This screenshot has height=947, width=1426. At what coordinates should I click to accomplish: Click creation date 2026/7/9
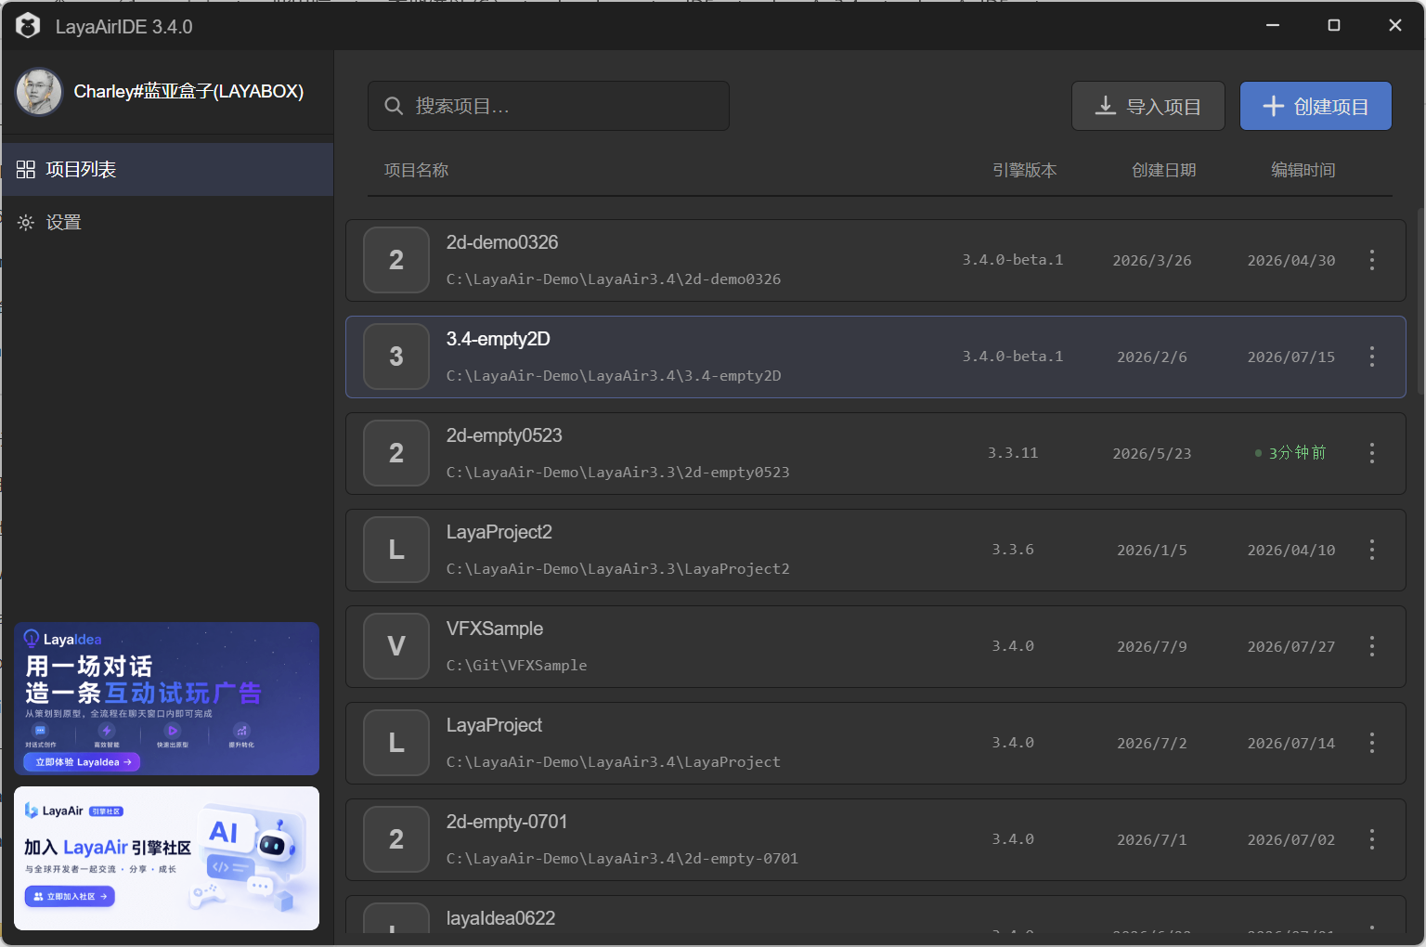(1152, 647)
